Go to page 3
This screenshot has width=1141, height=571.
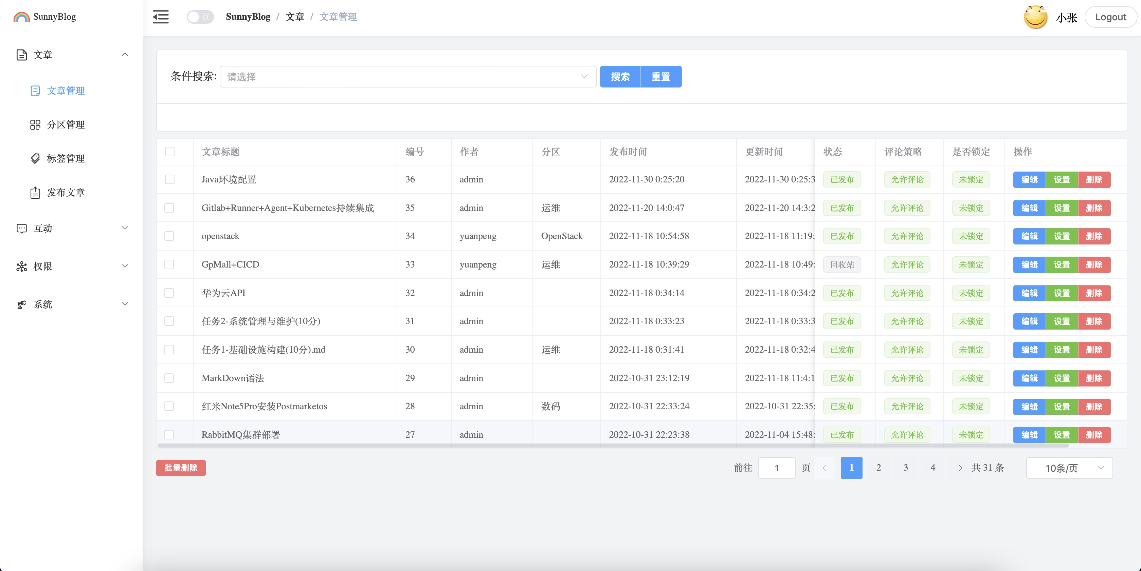point(906,468)
